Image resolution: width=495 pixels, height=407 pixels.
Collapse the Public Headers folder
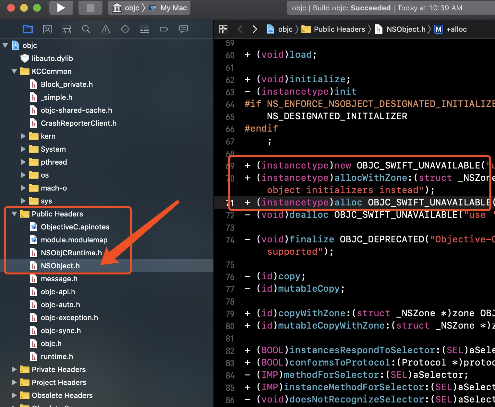click(14, 214)
